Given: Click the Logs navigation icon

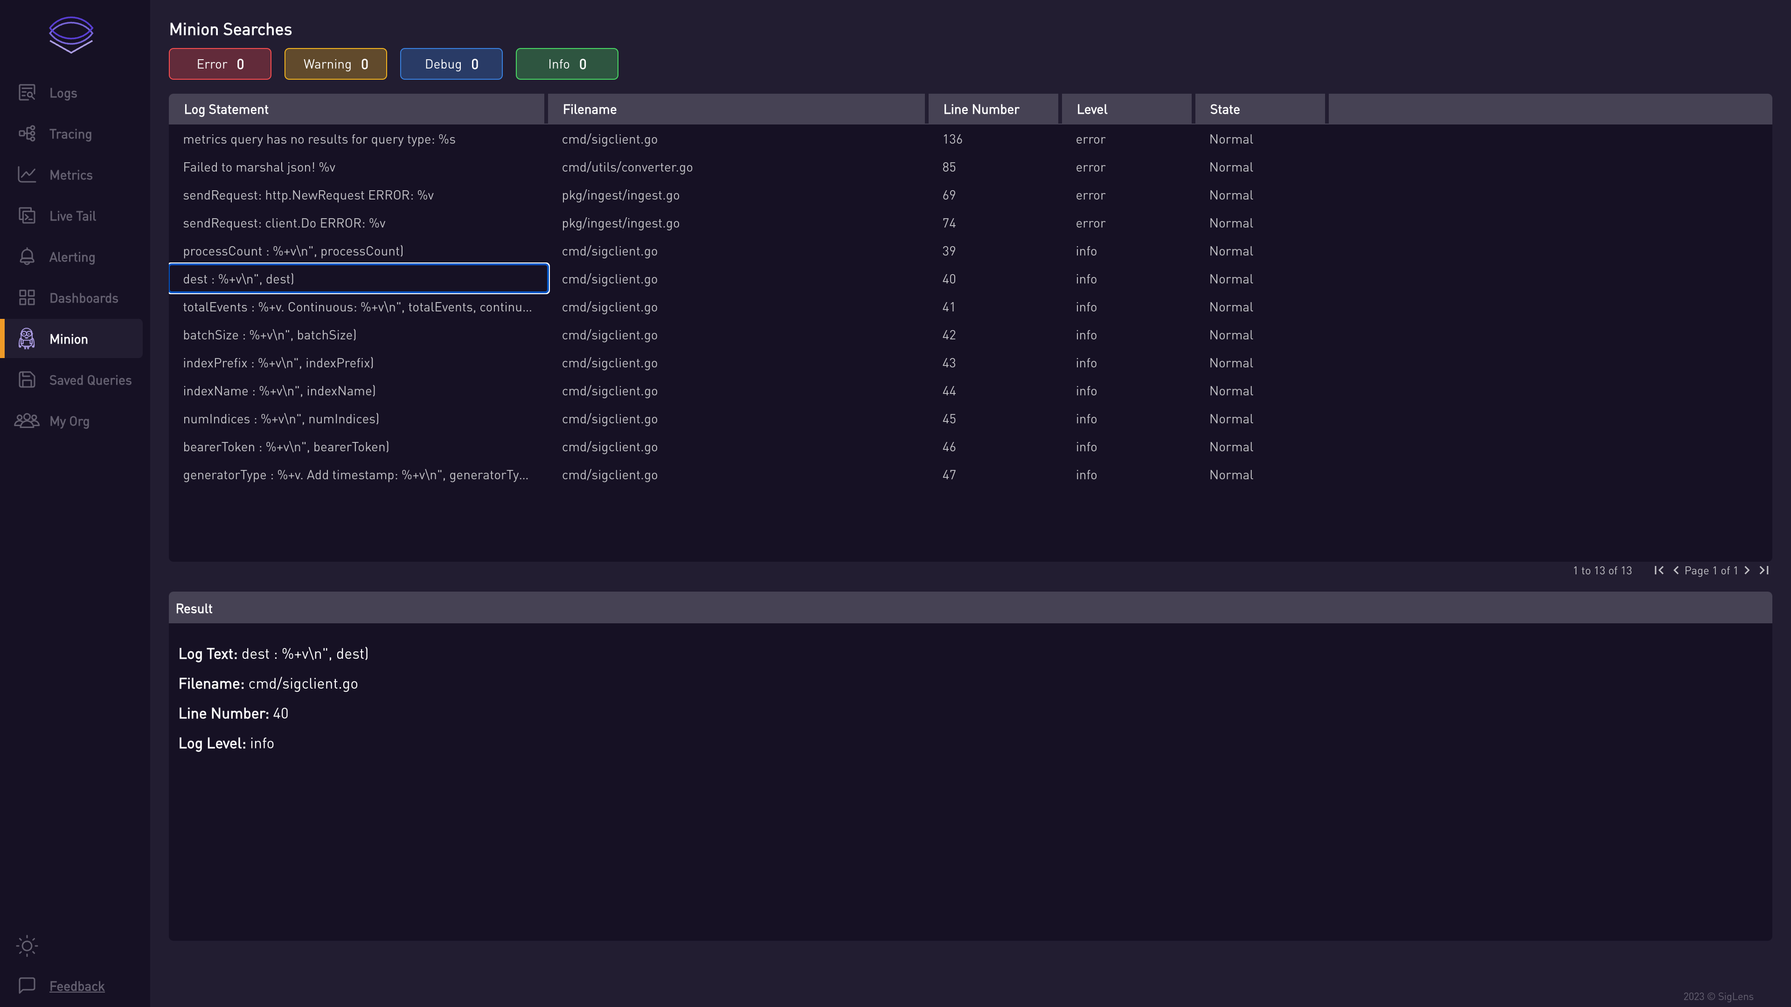Looking at the screenshot, I should pyautogui.click(x=27, y=92).
